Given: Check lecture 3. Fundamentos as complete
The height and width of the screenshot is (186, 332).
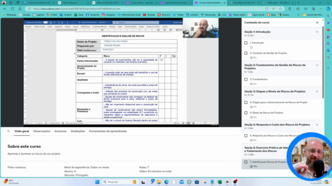Looking at the screenshot, I should [x=246, y=80].
